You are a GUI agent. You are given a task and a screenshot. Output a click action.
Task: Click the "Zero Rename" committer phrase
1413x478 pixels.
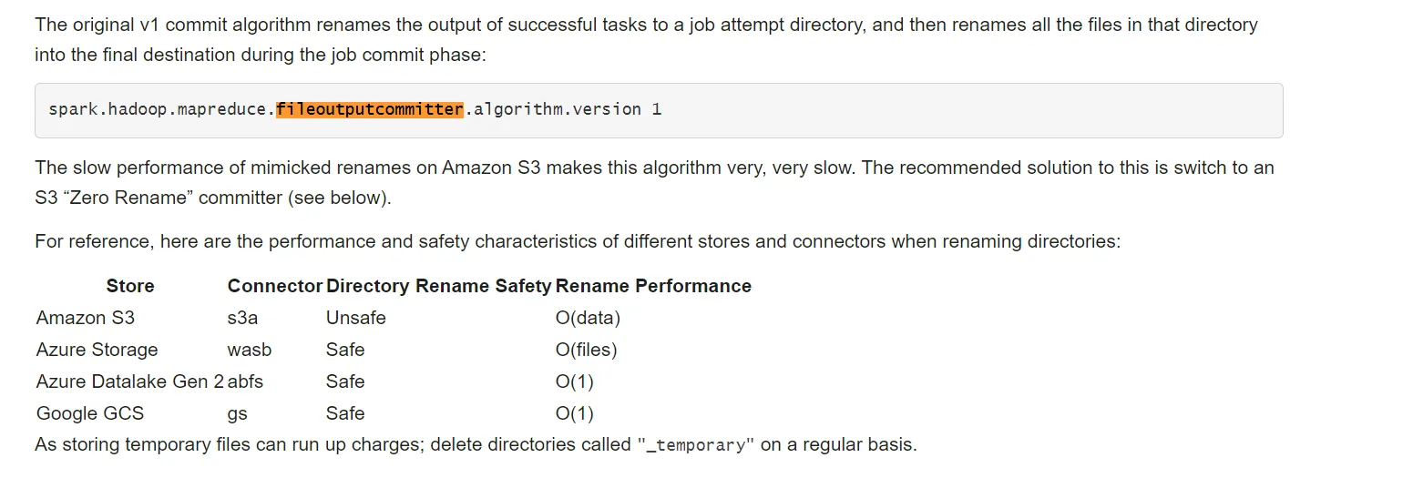pyautogui.click(x=129, y=198)
